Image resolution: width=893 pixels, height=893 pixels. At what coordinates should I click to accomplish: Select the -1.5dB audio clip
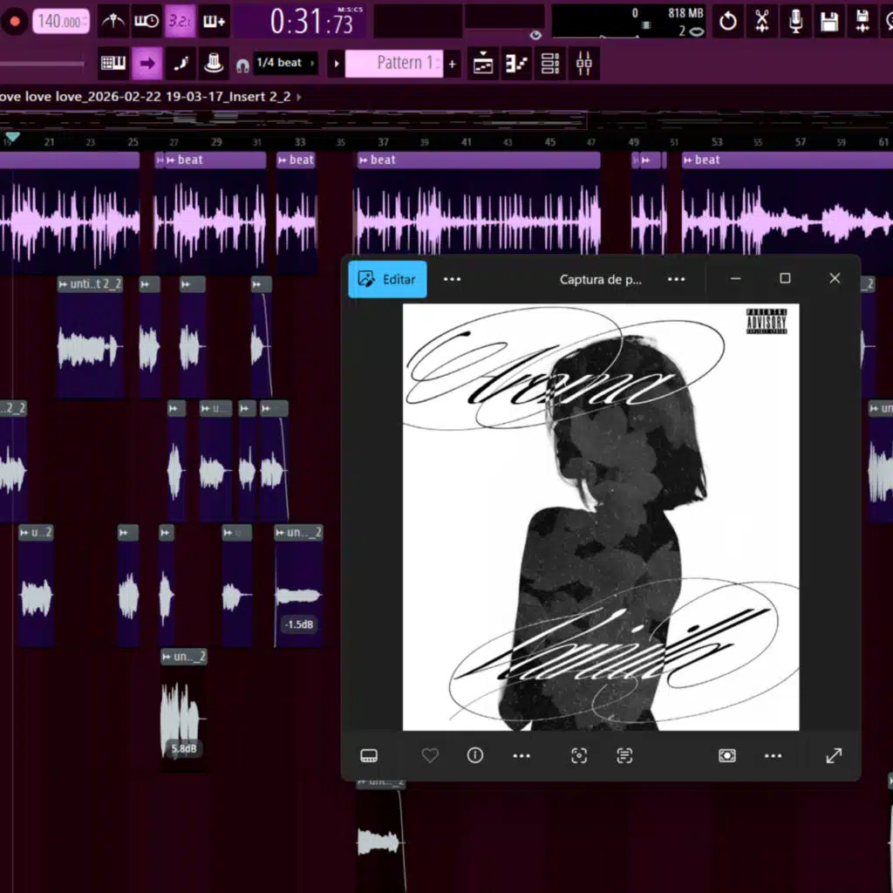(x=298, y=593)
